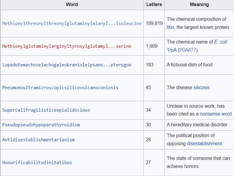Open the Honorificabilitudinitatibus link
234x176 pixels.
coord(37,162)
